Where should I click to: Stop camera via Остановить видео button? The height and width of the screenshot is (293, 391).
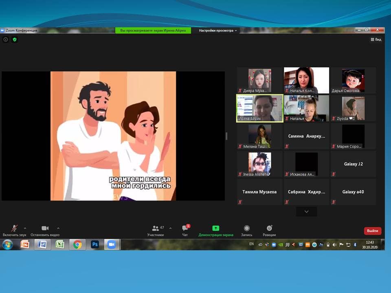point(45,230)
